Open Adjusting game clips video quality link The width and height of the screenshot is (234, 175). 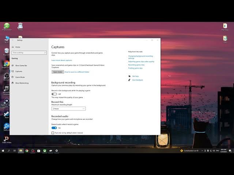coord(141,62)
